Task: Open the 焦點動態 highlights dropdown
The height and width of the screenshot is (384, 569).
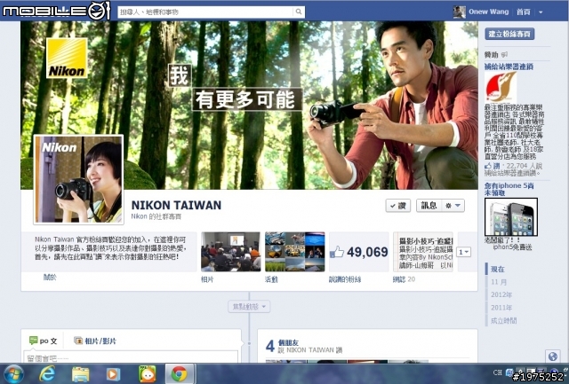Action: tap(249, 307)
